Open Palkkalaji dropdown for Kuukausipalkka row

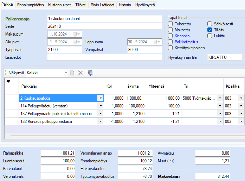pyautogui.click(x=100, y=98)
